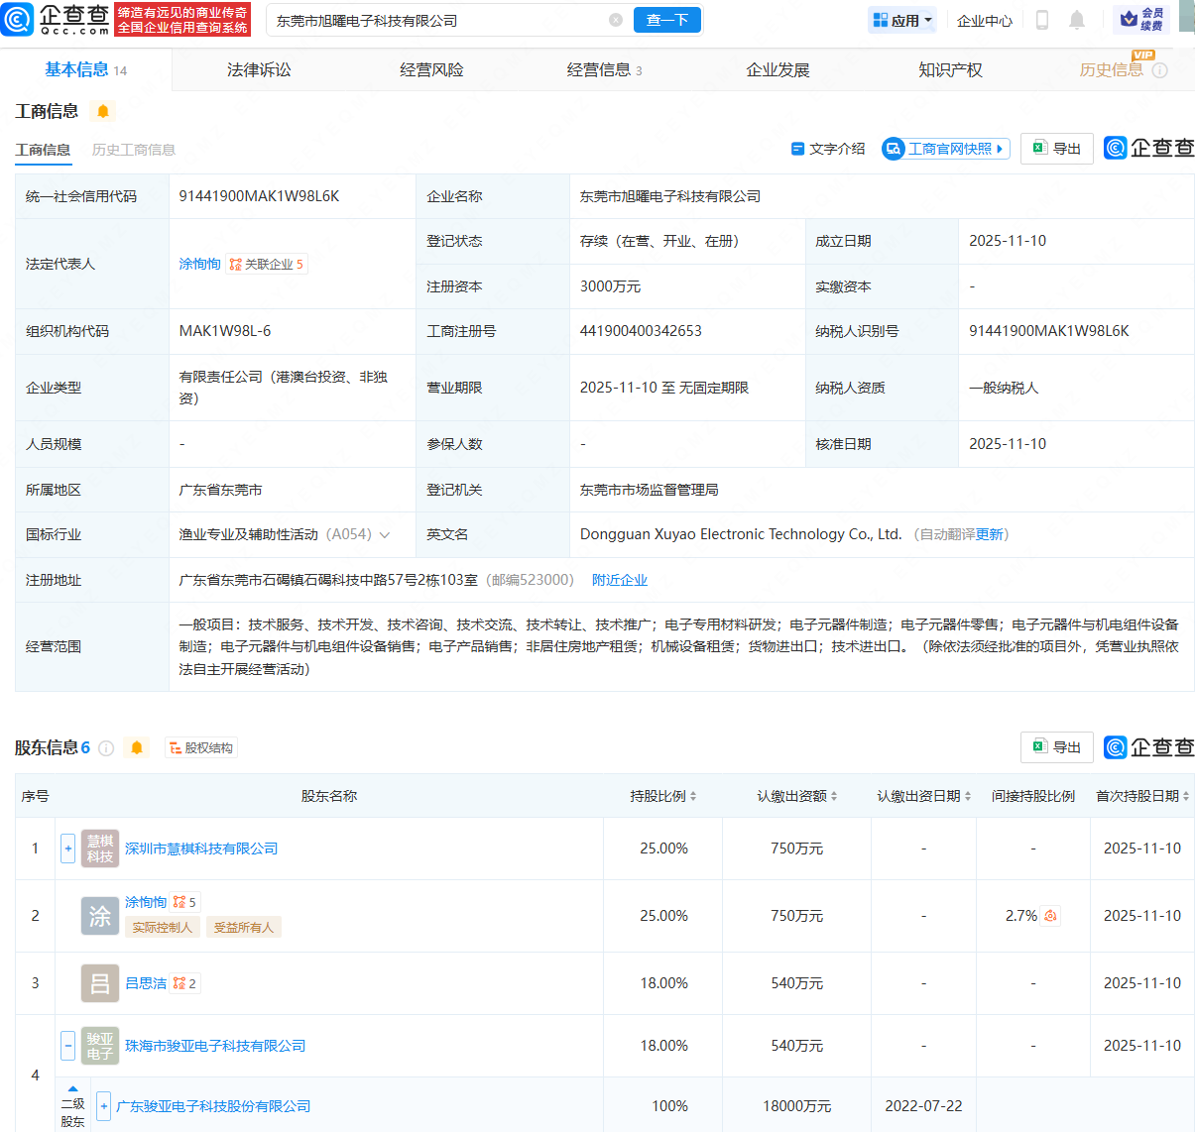Viewport: 1195px width, 1132px height.
Task: Click the 查一下 search button
Action: [667, 20]
